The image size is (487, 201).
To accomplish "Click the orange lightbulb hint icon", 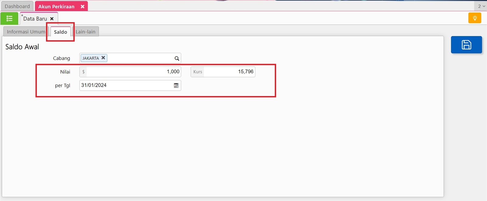I will [475, 18].
